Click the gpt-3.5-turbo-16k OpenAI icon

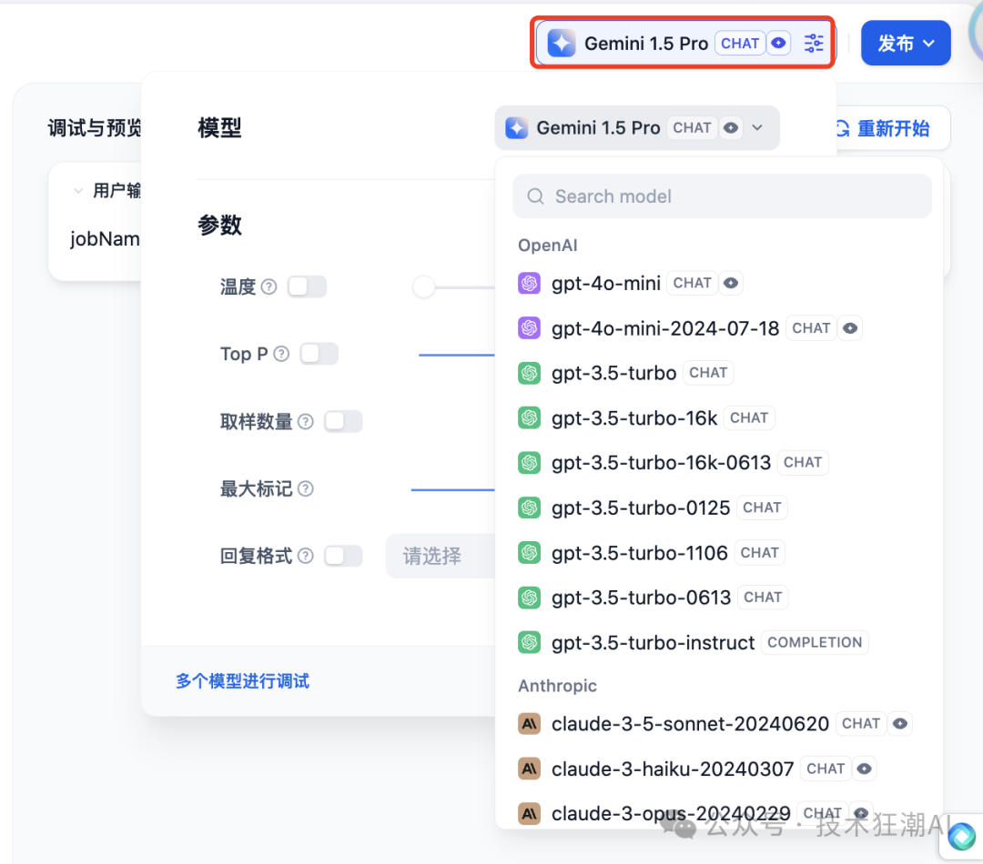click(529, 417)
